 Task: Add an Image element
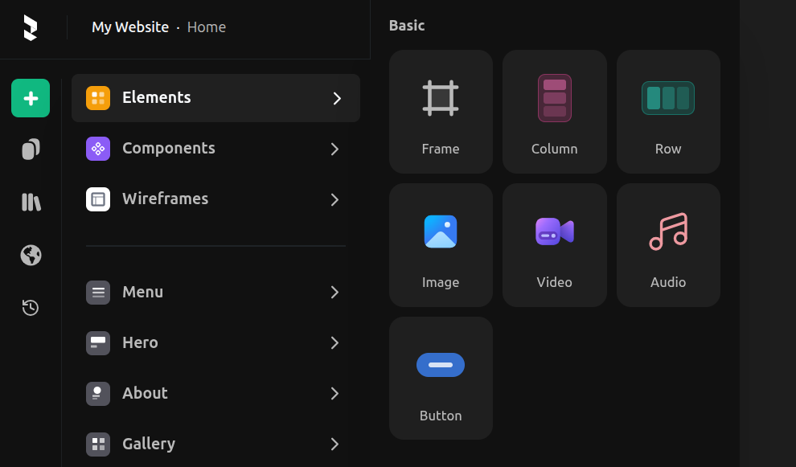pos(441,245)
